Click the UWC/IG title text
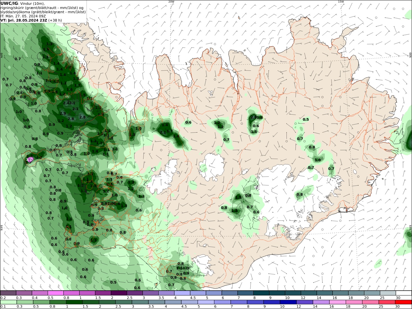The height and width of the screenshot is (309, 412). 9,3
